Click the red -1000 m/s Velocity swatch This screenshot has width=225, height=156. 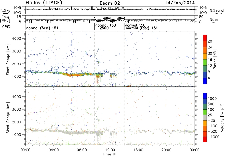coord(205,139)
